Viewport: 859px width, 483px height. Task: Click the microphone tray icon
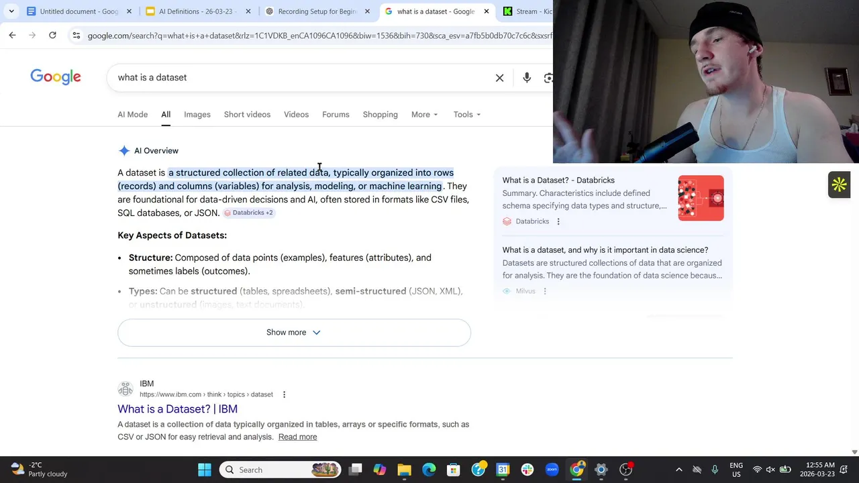[x=715, y=470]
